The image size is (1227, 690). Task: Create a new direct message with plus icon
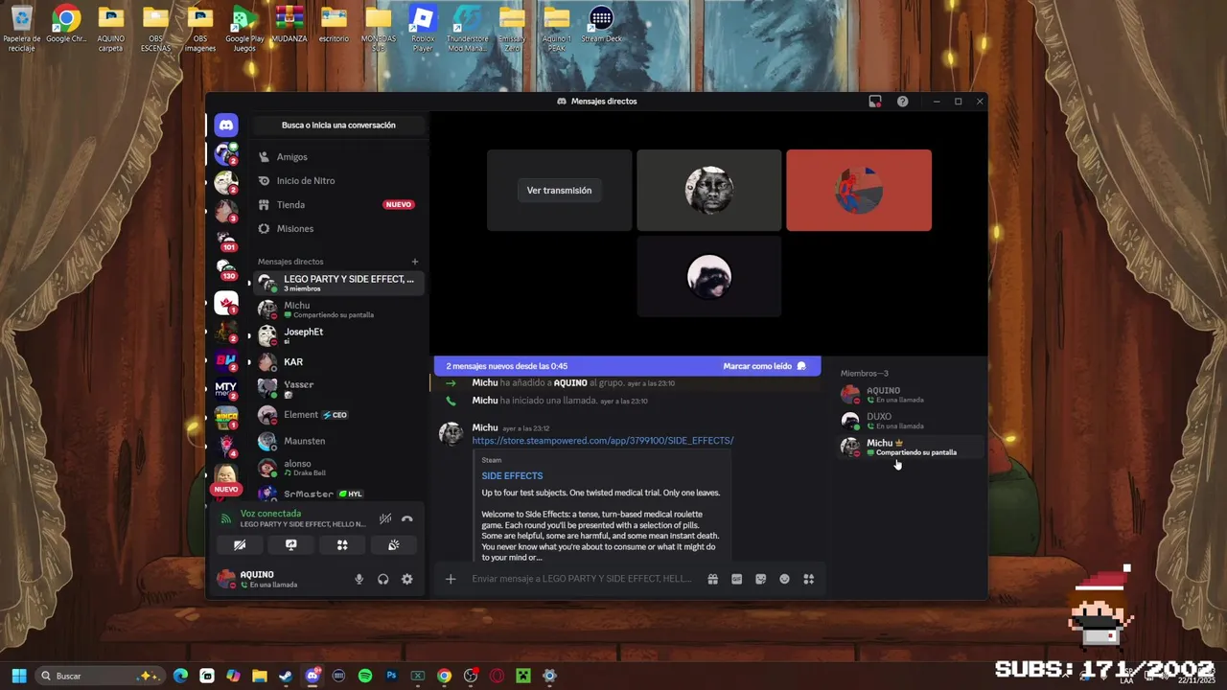coord(415,262)
